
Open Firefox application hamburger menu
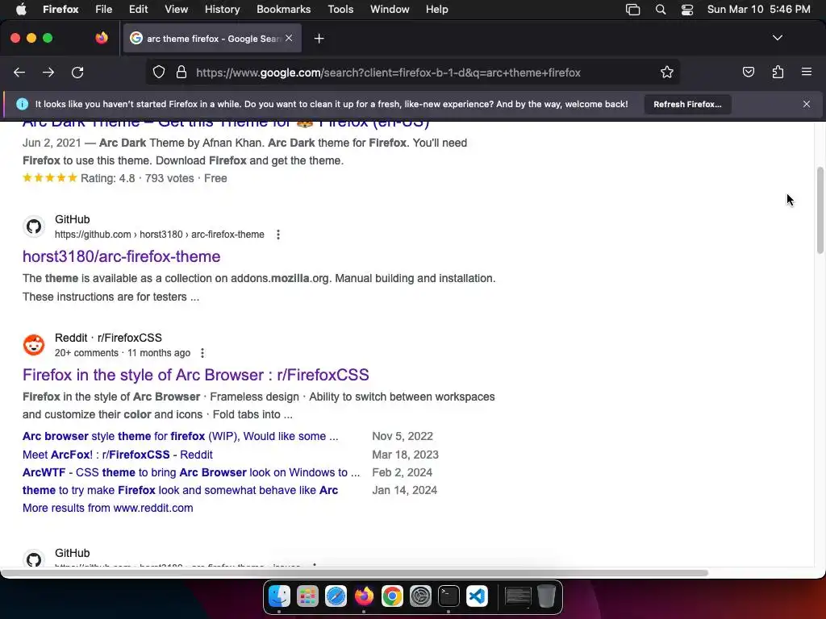[x=807, y=72]
